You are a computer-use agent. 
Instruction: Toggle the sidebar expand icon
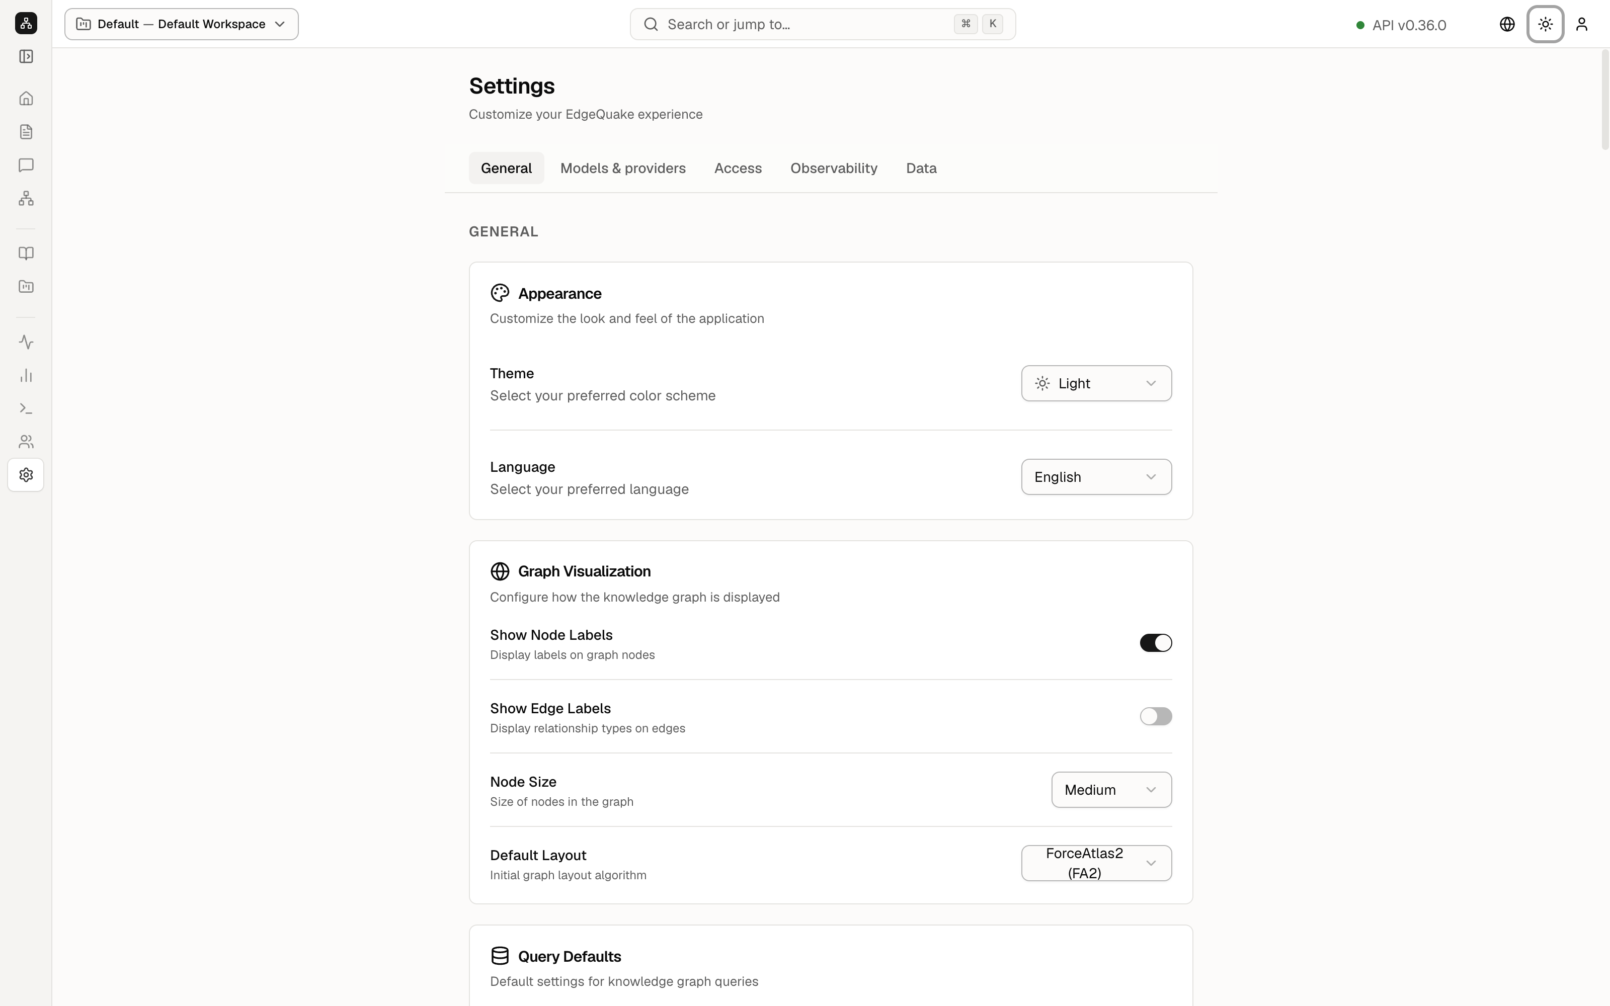(x=26, y=56)
